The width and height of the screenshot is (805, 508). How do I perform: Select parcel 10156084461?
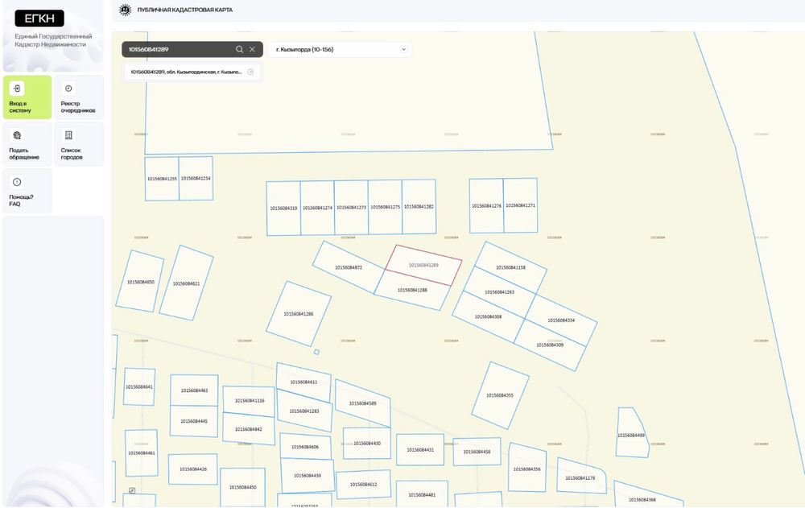click(x=141, y=453)
